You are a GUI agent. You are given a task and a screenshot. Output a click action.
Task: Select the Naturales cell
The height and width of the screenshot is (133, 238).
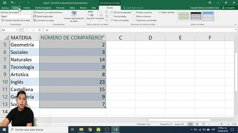25,59
